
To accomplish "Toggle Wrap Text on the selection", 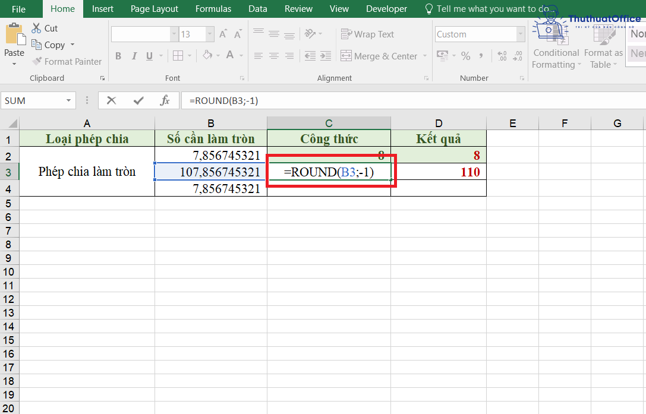I will (x=367, y=34).
